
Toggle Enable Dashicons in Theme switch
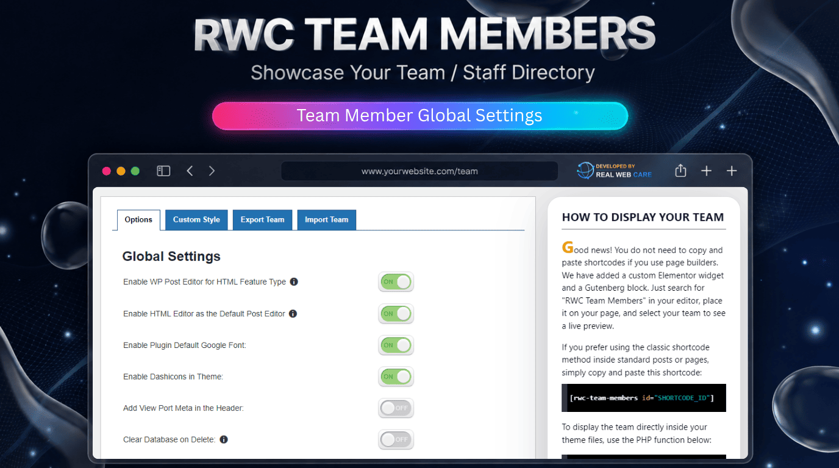click(x=396, y=377)
